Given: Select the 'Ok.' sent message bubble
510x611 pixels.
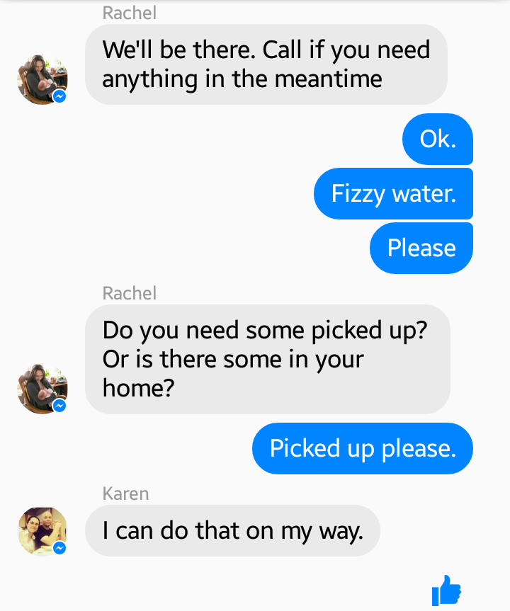Looking at the screenshot, I should [x=438, y=139].
